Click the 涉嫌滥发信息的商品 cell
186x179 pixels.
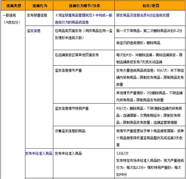pos(70,130)
